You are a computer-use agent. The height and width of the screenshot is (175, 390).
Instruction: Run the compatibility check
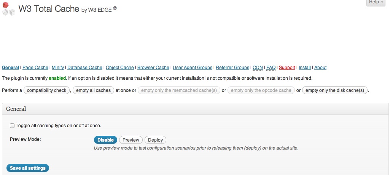(x=46, y=90)
